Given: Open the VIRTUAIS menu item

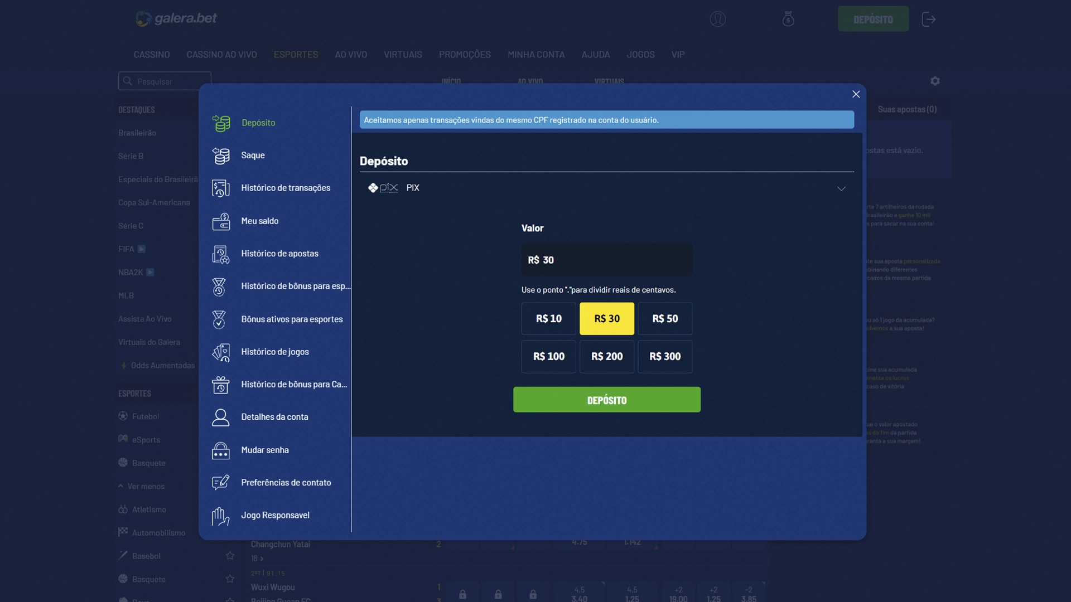Looking at the screenshot, I should tap(403, 54).
